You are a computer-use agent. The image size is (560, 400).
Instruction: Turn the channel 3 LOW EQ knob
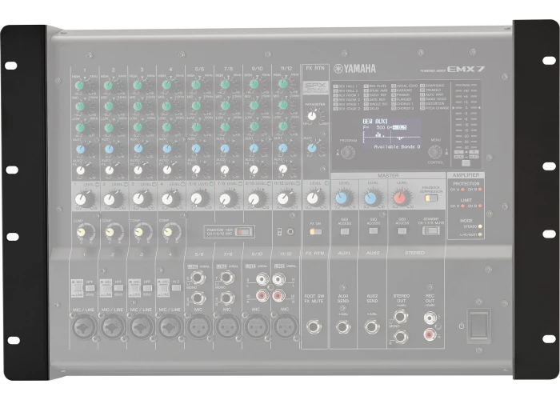click(138, 126)
